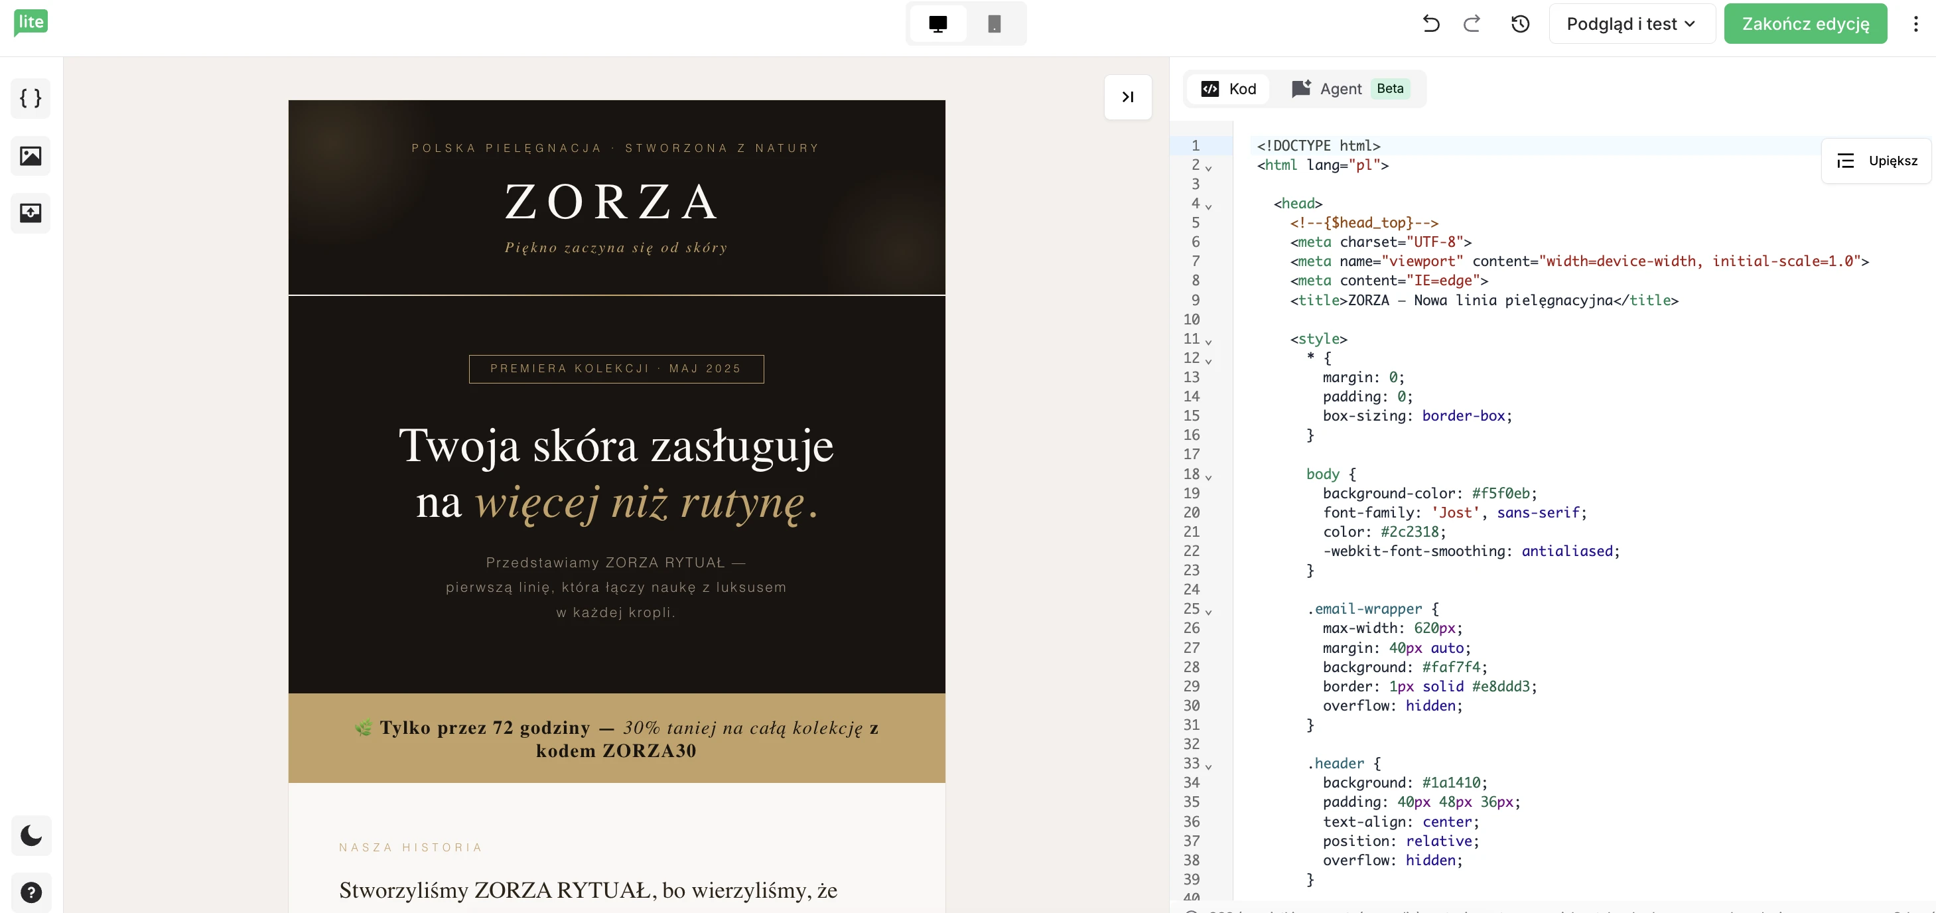Viewport: 1936px width, 913px height.
Task: Click line number 1 in gutter
Action: pos(1195,145)
